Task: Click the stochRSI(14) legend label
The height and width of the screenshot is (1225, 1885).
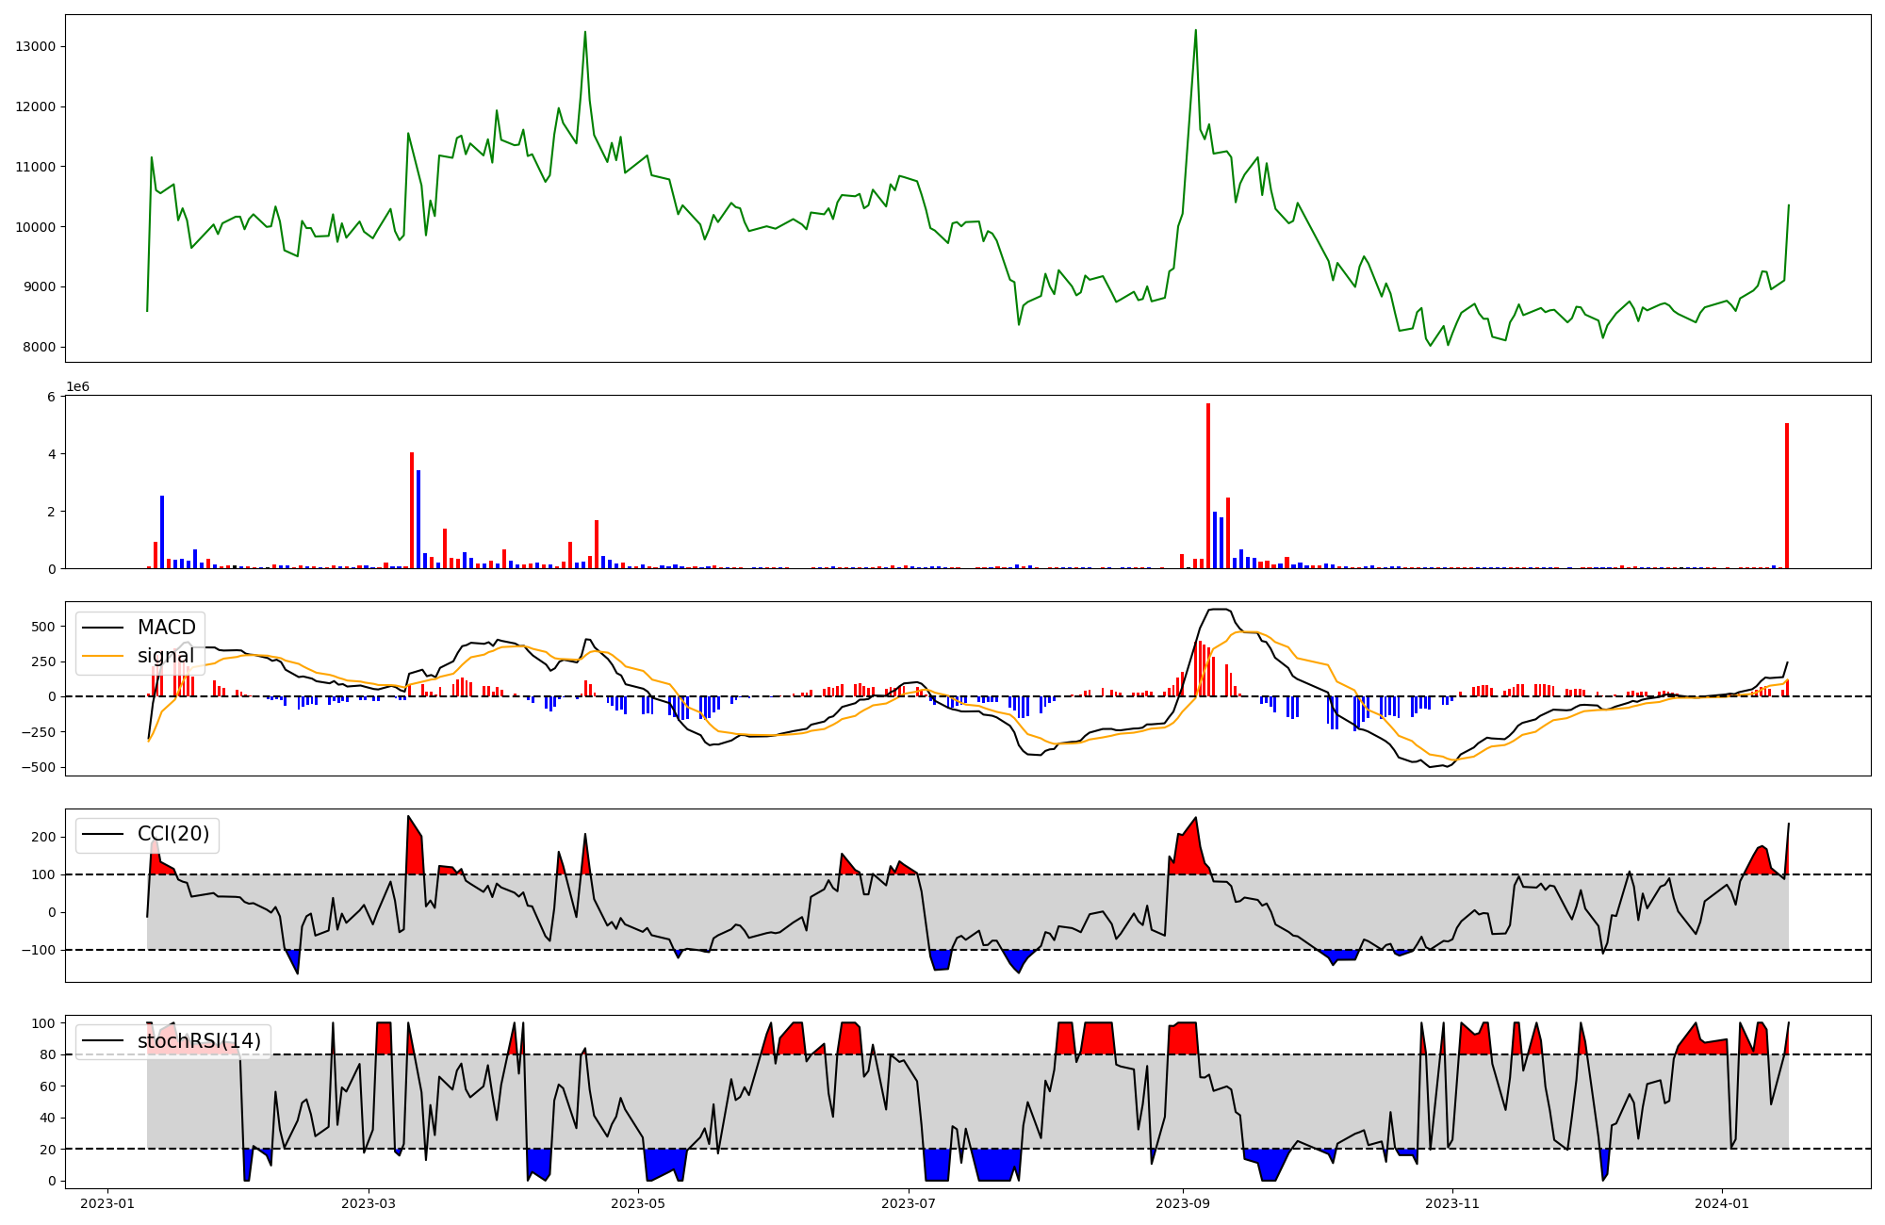Action: 199,1041
